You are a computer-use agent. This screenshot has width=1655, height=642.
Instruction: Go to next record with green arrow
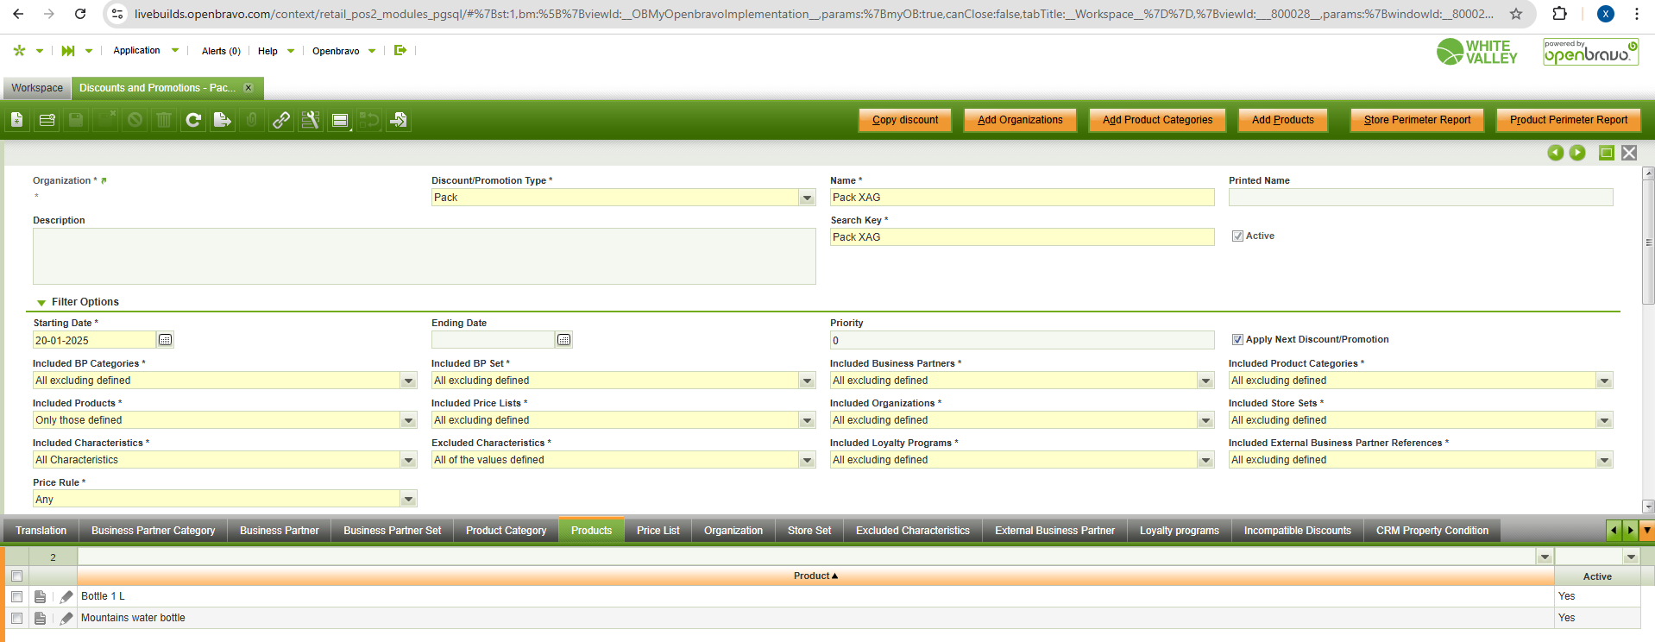(1577, 153)
